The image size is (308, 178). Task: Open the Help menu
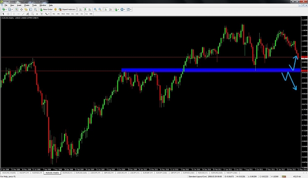coord(51,5)
